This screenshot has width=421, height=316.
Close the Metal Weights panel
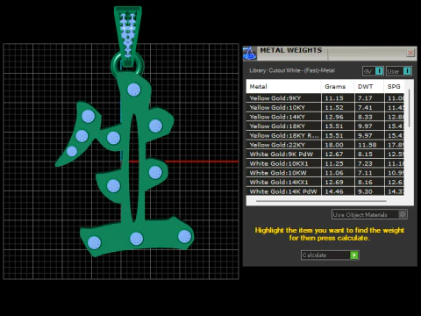(410, 53)
